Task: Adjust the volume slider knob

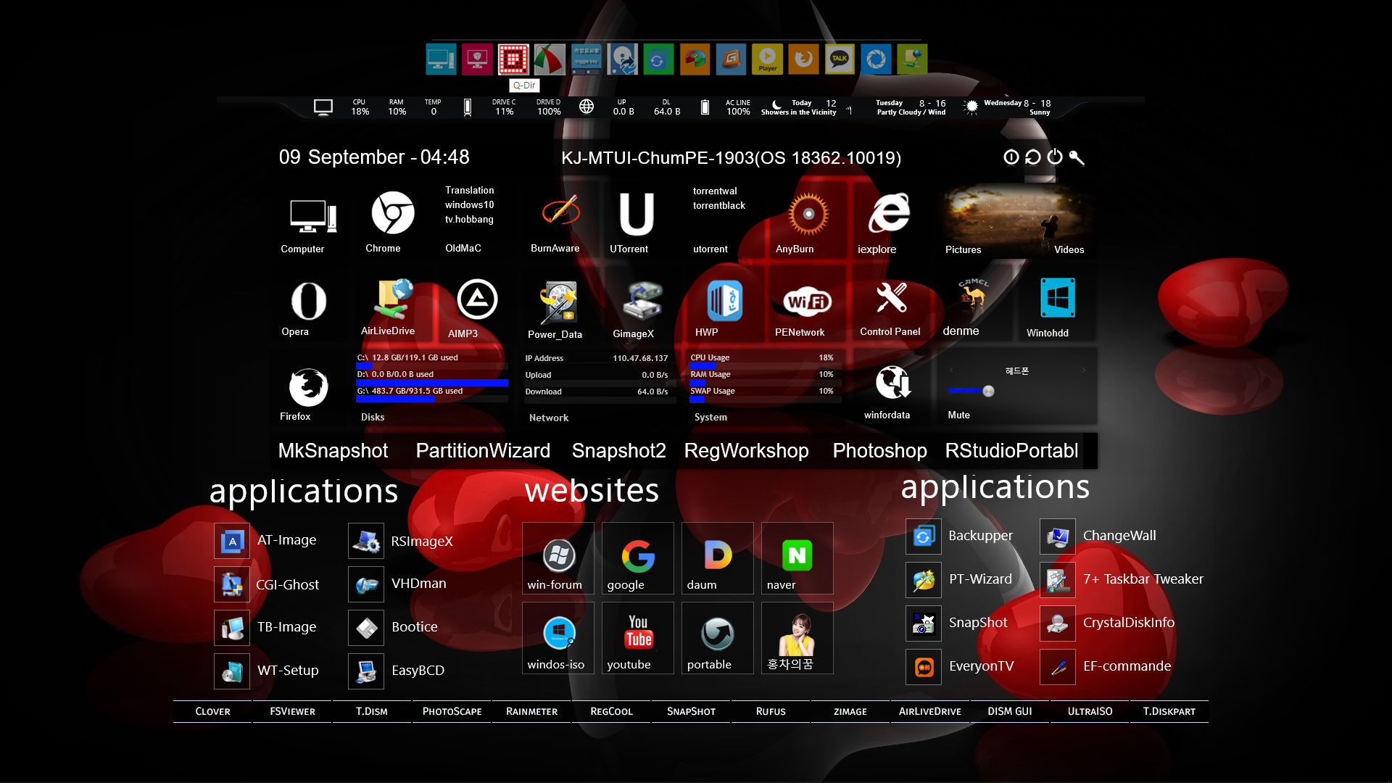Action: (x=988, y=391)
